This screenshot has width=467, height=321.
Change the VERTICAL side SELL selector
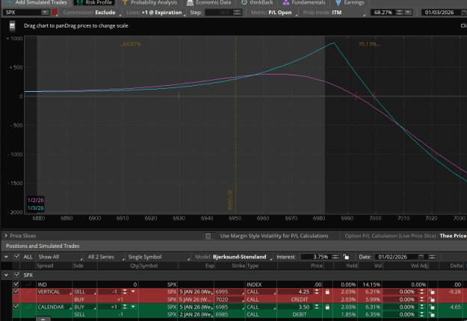(85, 292)
